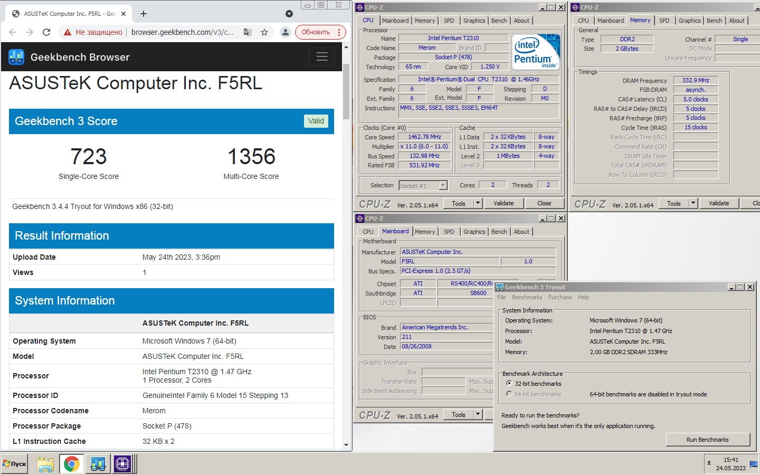
Task: Switch to Bench tab in bottom CPU-Z window
Action: tap(499, 232)
